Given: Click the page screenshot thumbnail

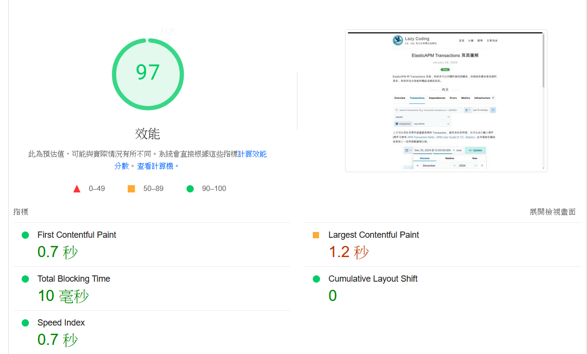Looking at the screenshot, I should [x=446, y=101].
